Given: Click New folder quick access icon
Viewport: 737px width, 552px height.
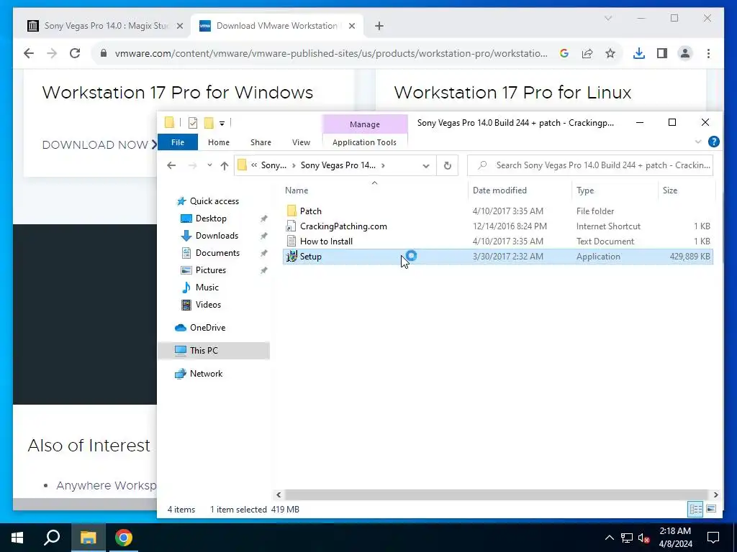Looking at the screenshot, I should pyautogui.click(x=209, y=123).
